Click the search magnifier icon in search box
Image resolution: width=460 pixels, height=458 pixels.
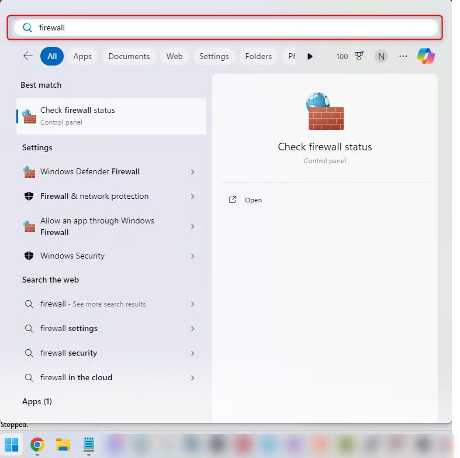(x=27, y=27)
